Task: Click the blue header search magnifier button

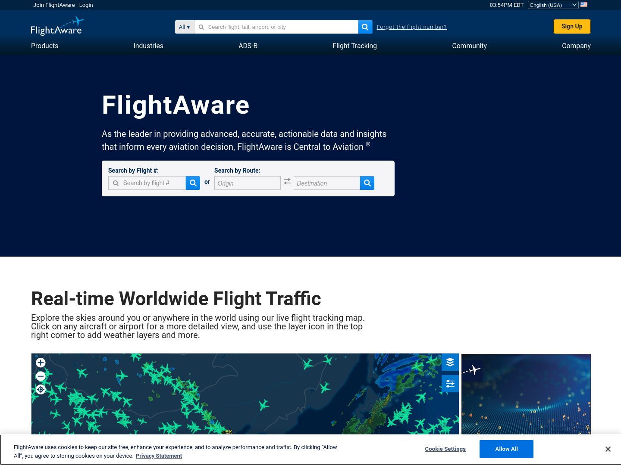Action: click(x=365, y=27)
